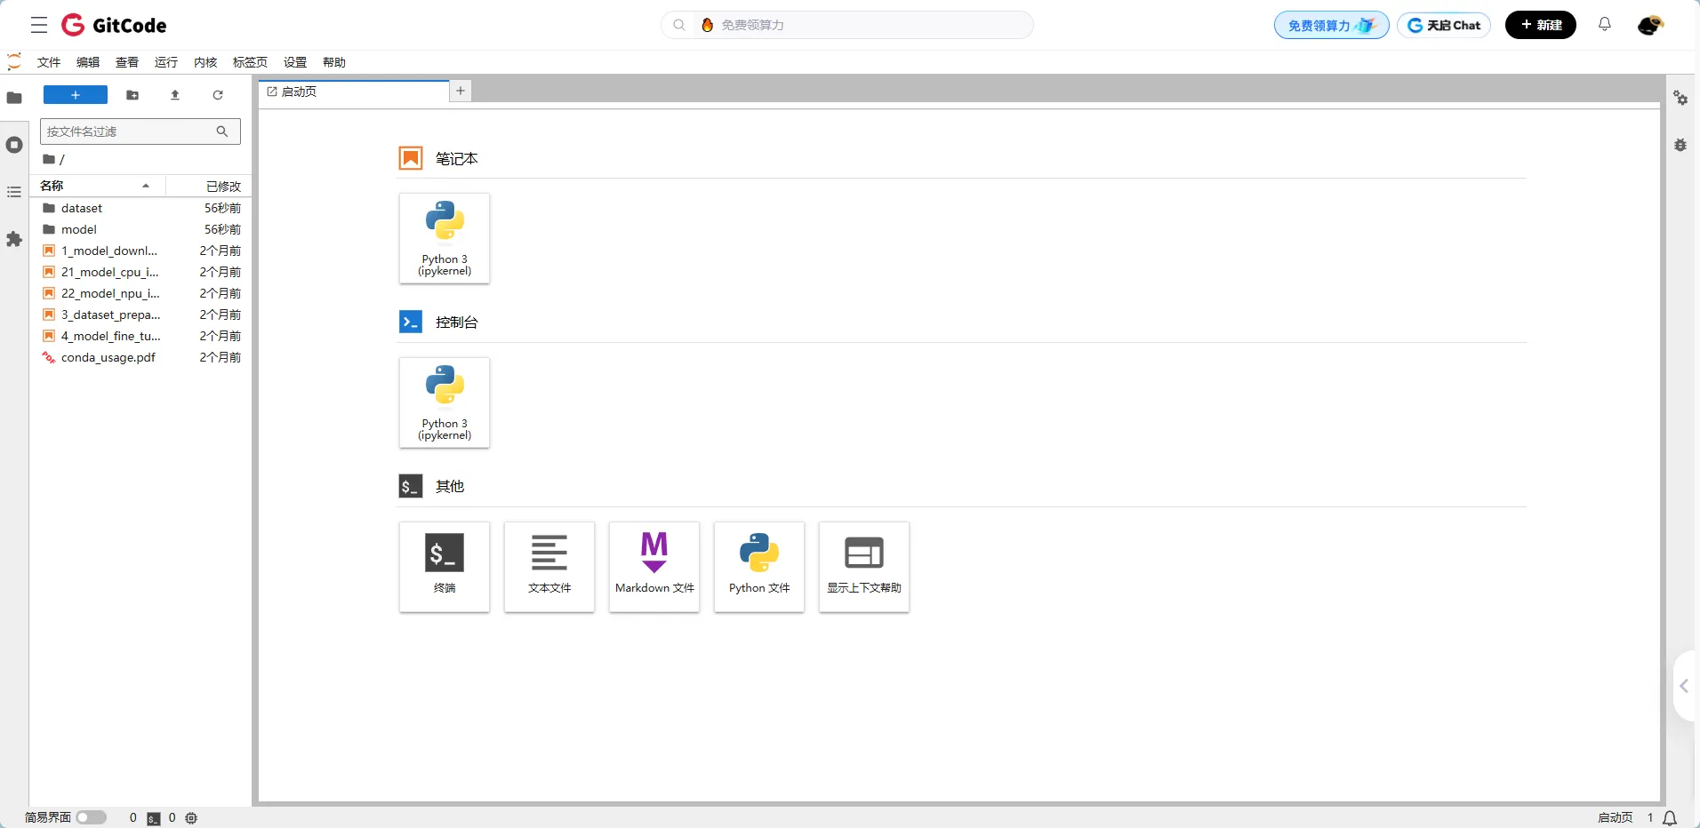Click the 启动页 label in status bar
This screenshot has width=1700, height=828.
point(1616,818)
